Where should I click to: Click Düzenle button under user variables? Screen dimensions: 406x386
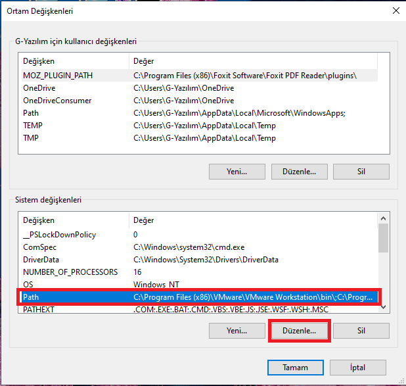click(x=299, y=171)
